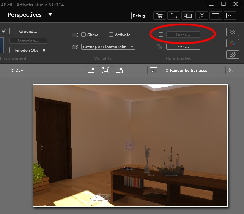Enable the Show checkbox
This screenshot has width=244, height=214.
point(83,35)
